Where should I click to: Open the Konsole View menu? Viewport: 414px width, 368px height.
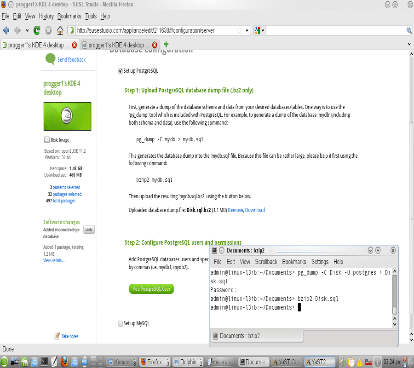tap(245, 262)
